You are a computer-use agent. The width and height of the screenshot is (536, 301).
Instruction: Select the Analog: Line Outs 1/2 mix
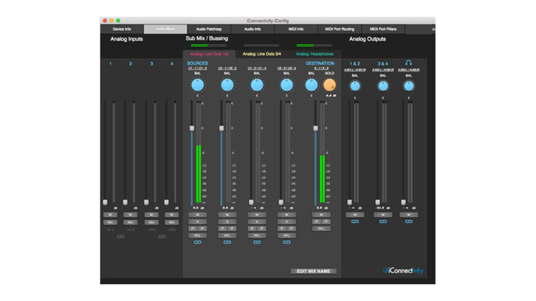pos(209,54)
